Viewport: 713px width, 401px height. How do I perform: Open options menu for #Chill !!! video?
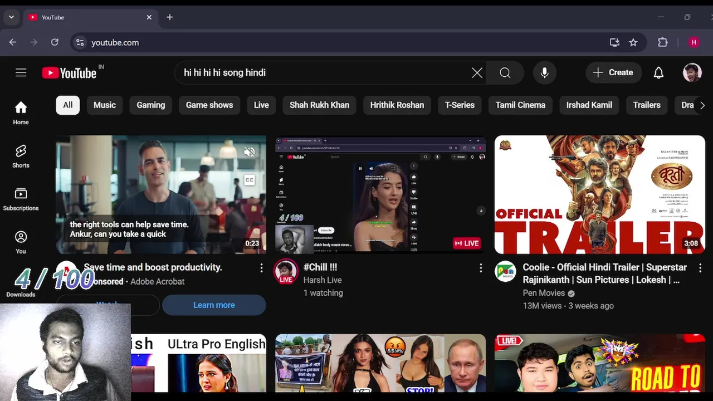click(x=481, y=268)
